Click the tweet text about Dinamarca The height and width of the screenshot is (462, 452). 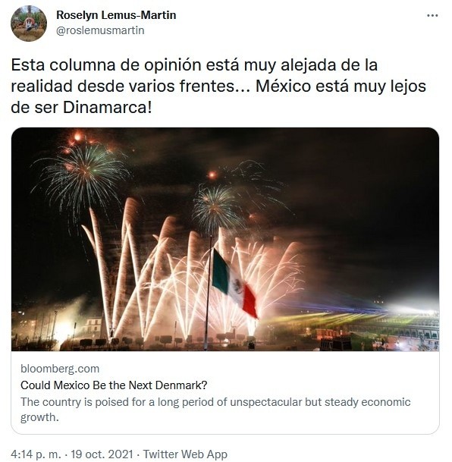218,86
